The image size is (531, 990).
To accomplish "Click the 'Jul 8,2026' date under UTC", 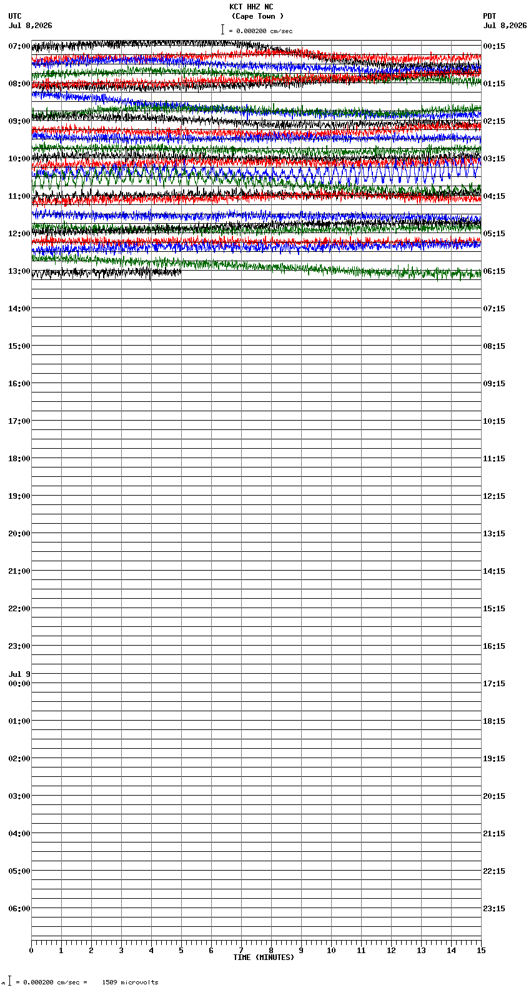I will (x=31, y=26).
